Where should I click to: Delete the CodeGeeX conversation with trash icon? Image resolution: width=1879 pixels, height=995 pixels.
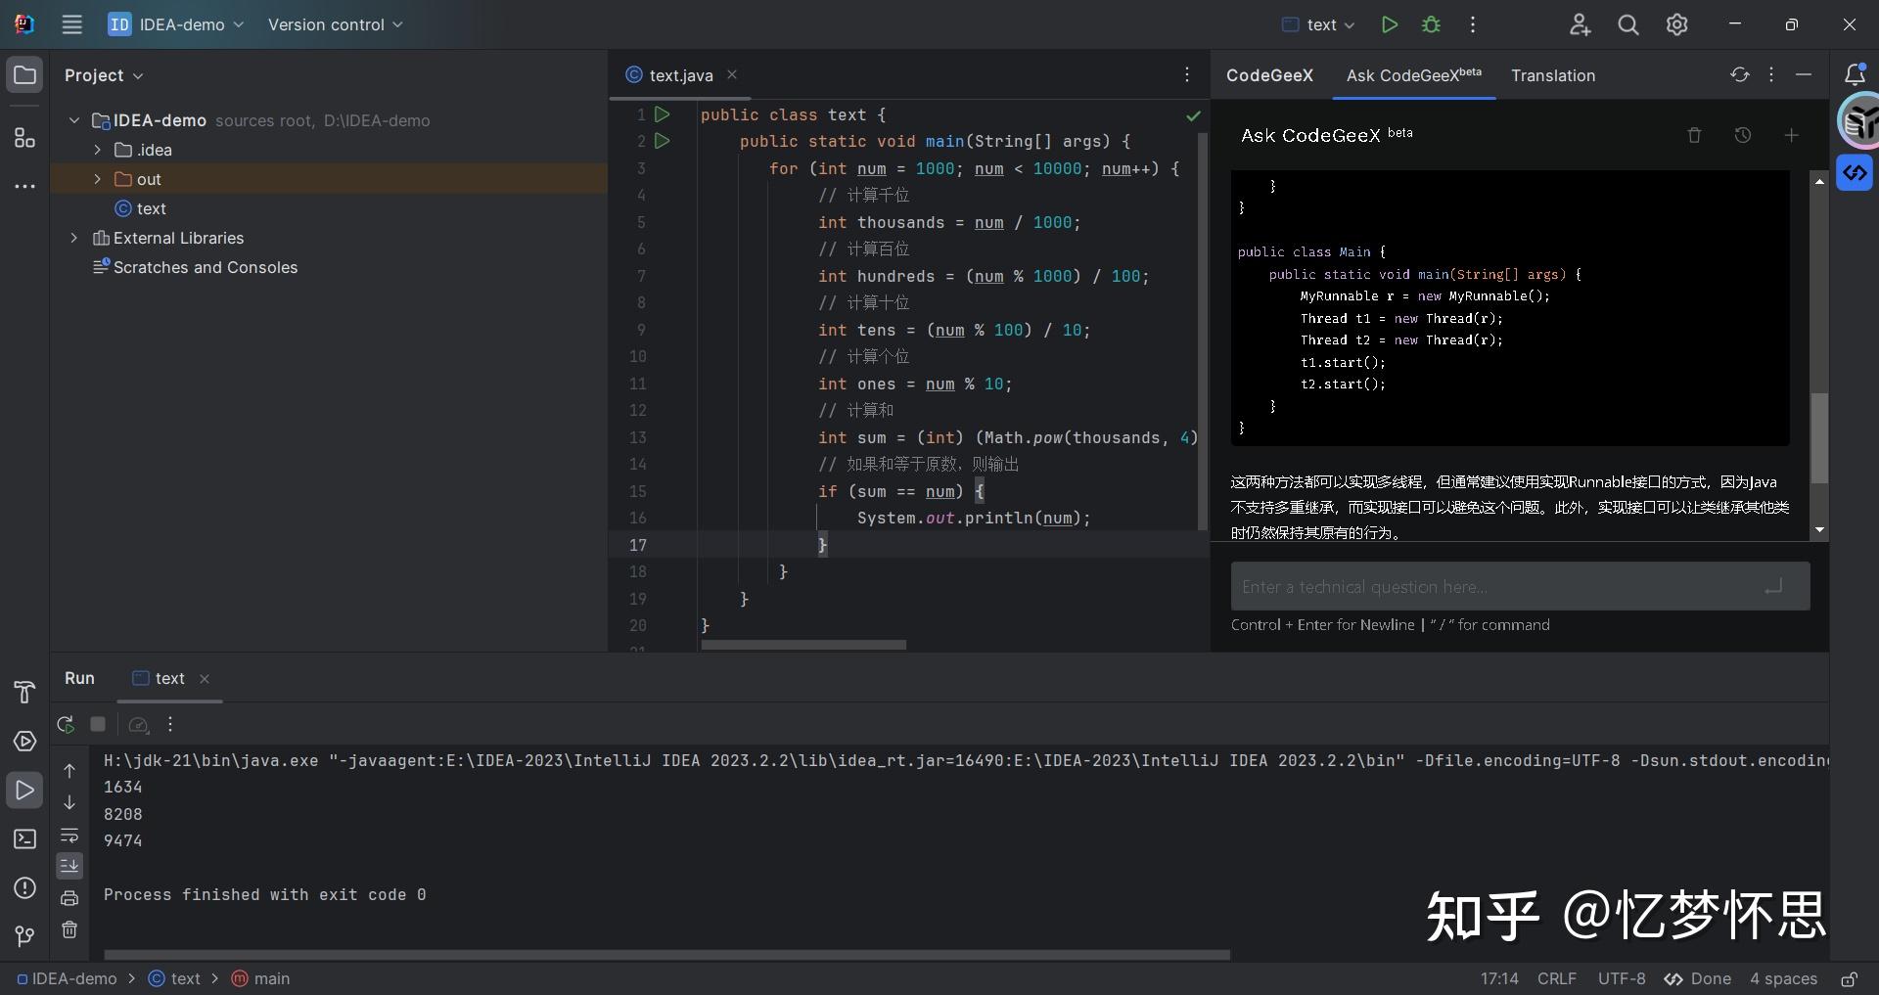1694,135
